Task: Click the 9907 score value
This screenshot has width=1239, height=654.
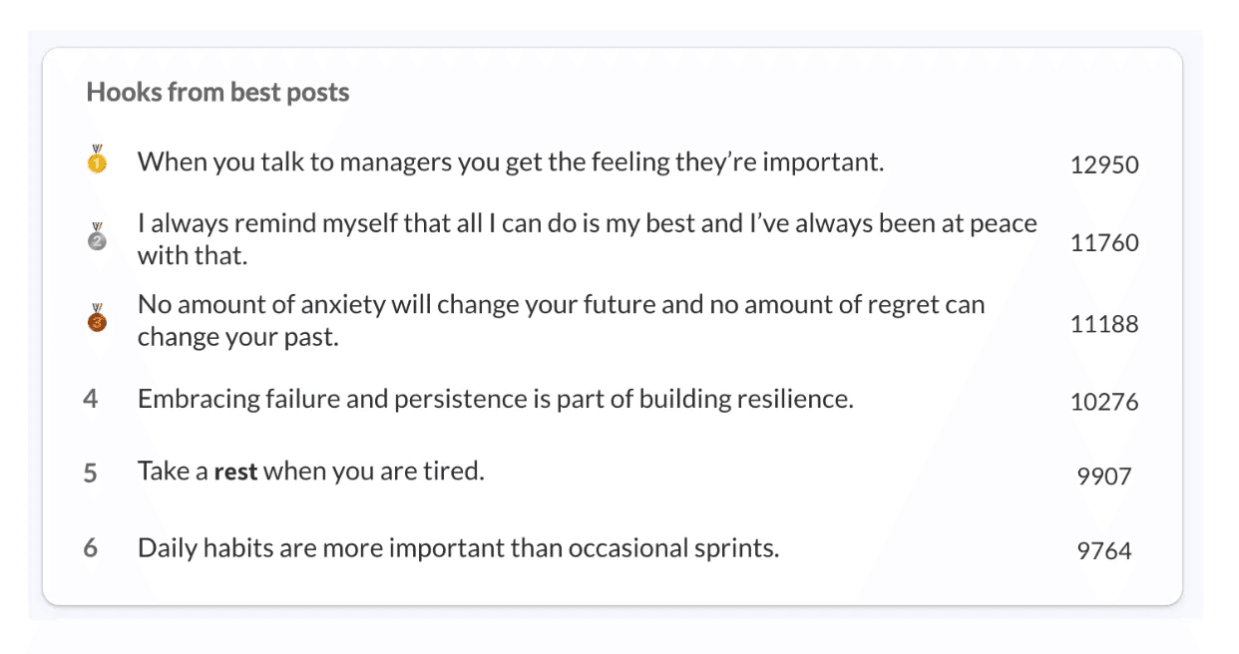Action: [1104, 477]
